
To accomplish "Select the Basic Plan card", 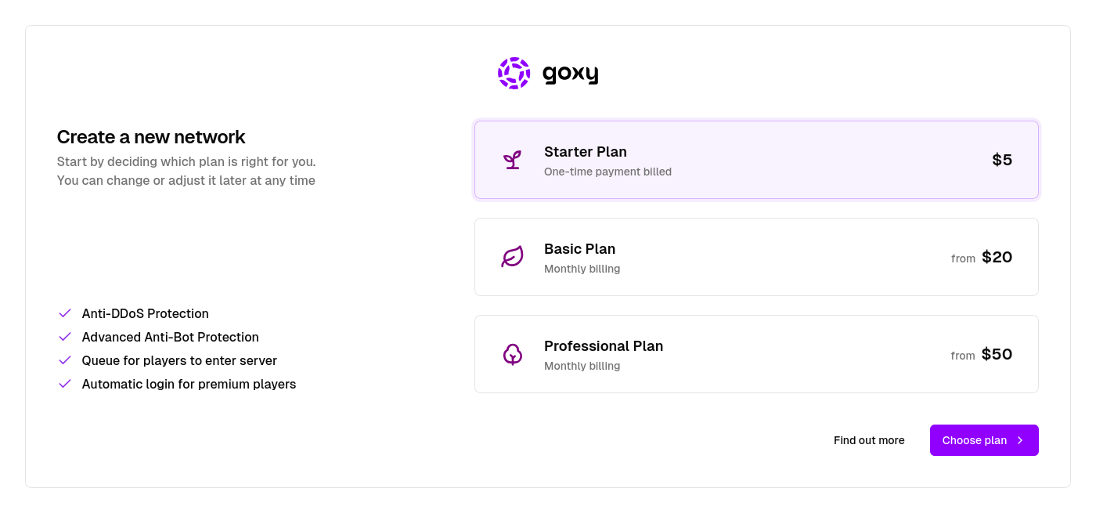I will pos(756,256).
